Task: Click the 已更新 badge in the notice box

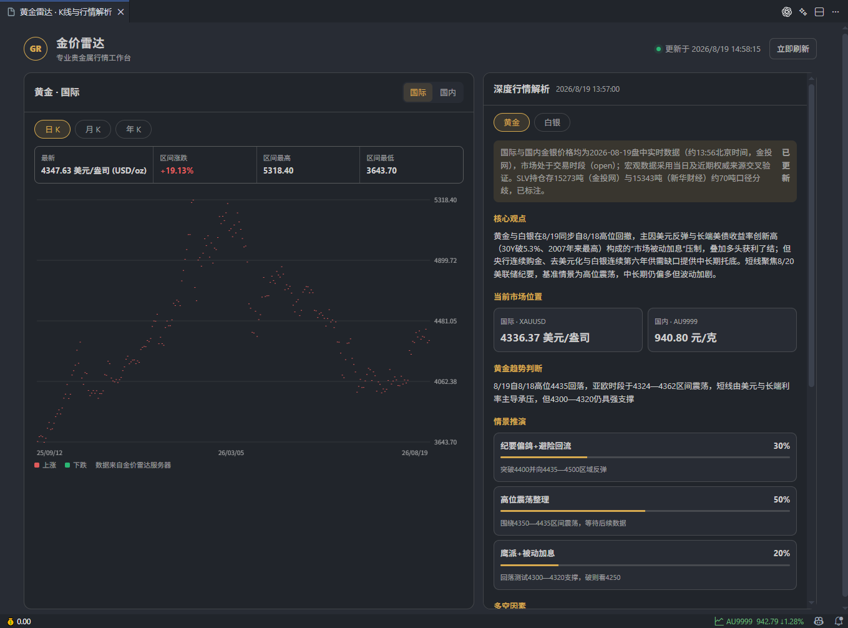Action: coord(786,165)
